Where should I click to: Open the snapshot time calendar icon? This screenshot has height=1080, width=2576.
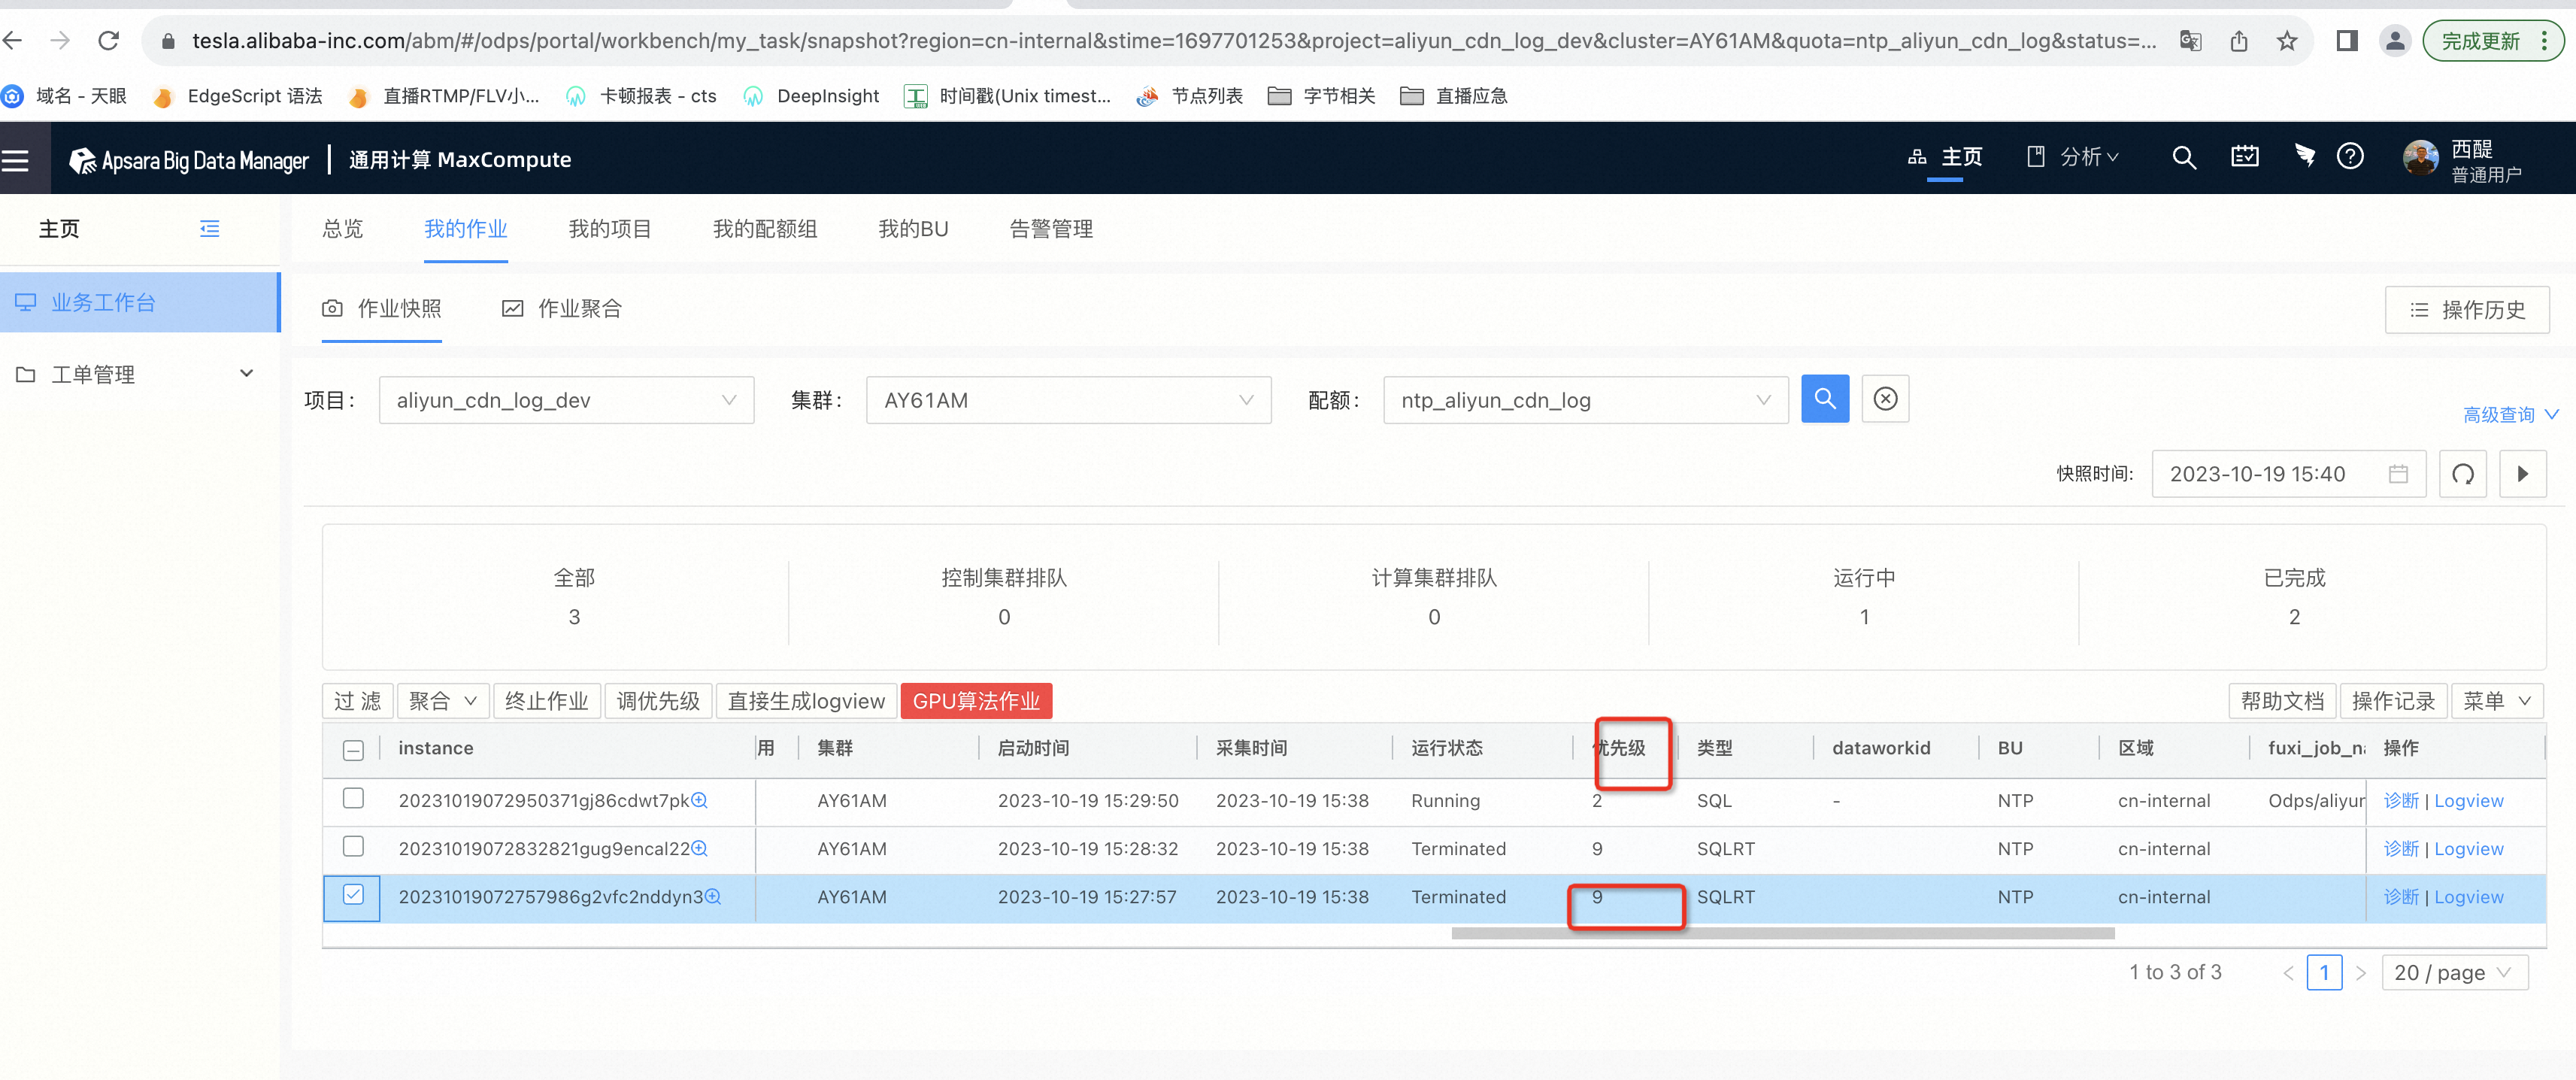click(2398, 474)
